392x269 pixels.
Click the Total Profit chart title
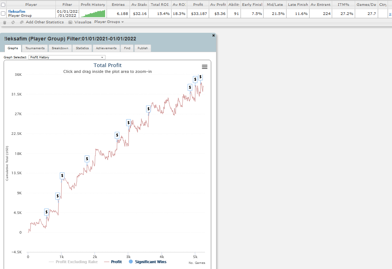(x=108, y=65)
